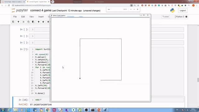This screenshot has height=112, width=199.
Task: Click the In [18] prompt label
Action: pos(24,100)
